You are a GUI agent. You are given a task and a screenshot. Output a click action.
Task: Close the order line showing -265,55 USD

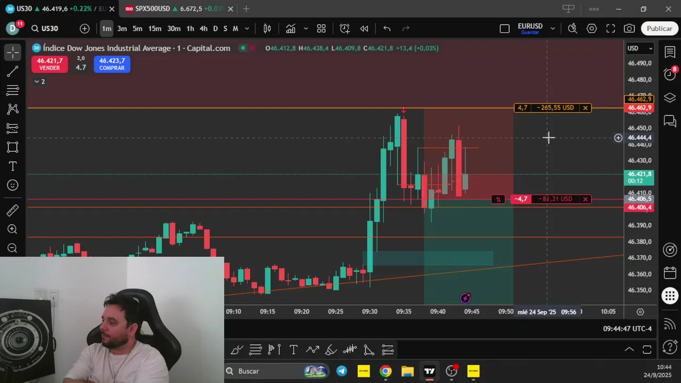(585, 108)
